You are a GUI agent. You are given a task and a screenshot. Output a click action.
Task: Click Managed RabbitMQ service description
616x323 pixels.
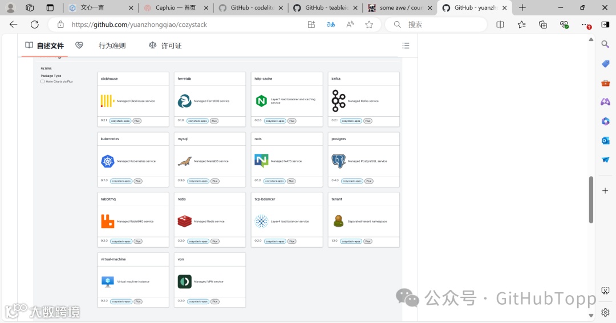135,222
